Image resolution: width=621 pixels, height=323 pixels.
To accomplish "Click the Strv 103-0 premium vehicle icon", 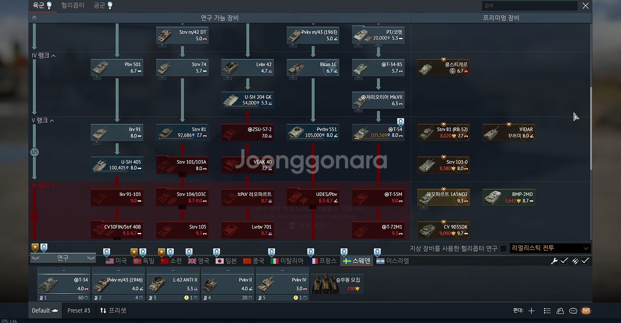I will [x=427, y=165].
